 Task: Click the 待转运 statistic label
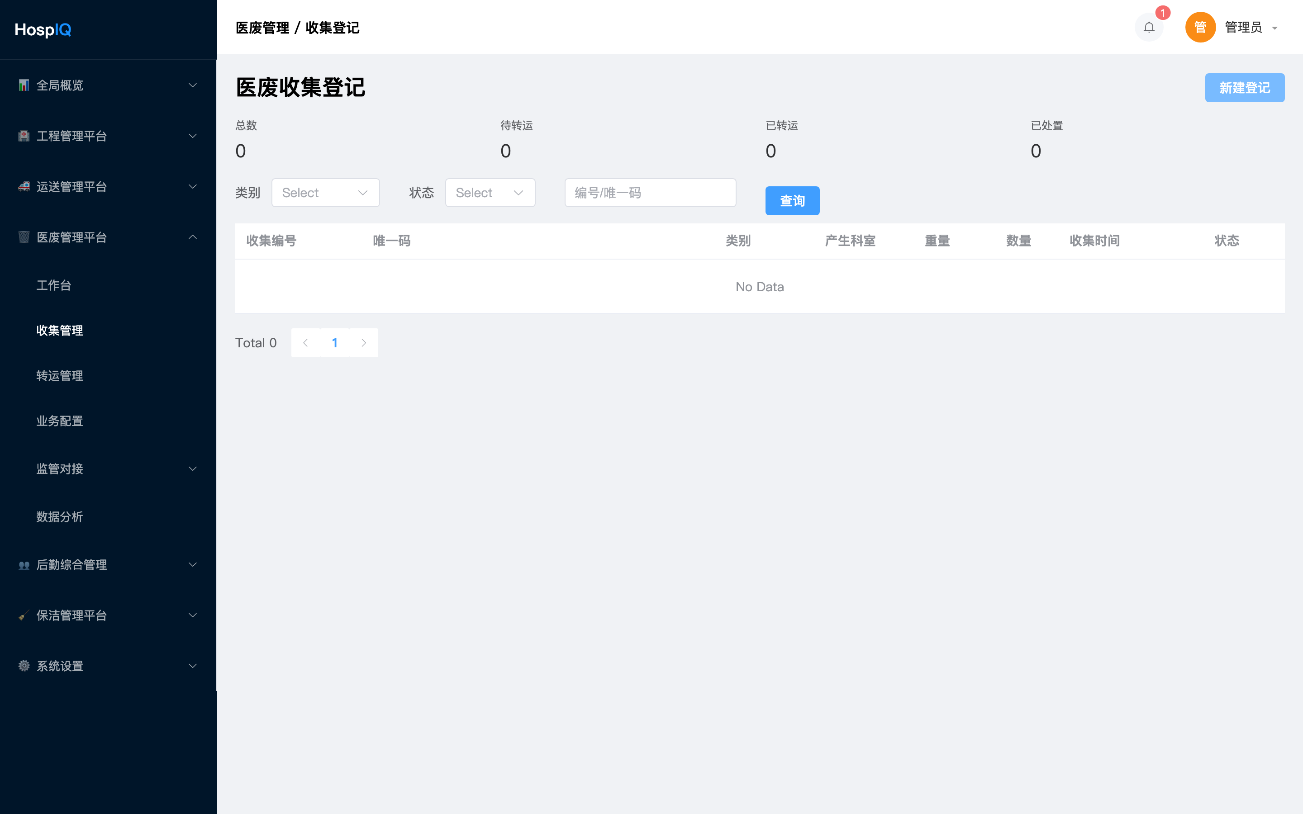click(x=516, y=125)
